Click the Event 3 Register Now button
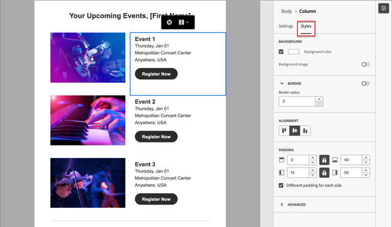Image resolution: width=392 pixels, height=227 pixels. (x=156, y=199)
